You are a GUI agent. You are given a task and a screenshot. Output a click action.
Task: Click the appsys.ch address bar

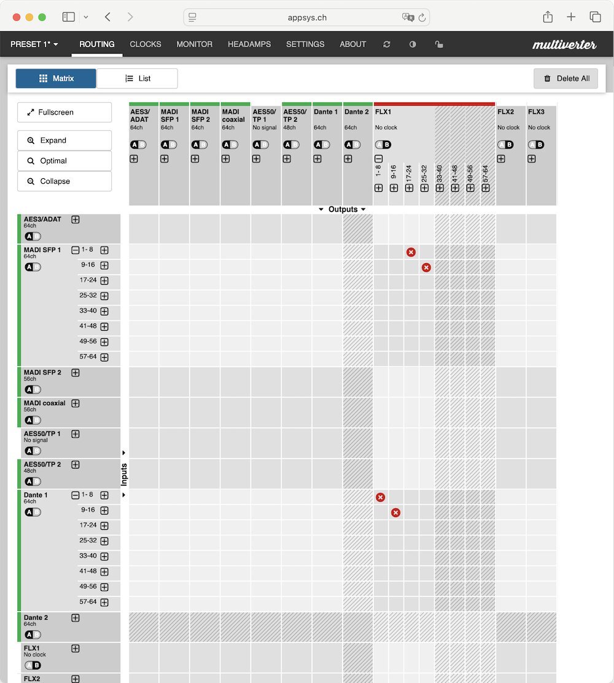coord(307,17)
